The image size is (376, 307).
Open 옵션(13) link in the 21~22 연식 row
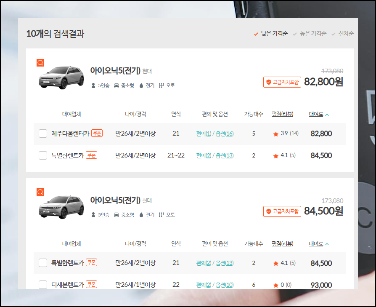pyautogui.click(x=225, y=155)
